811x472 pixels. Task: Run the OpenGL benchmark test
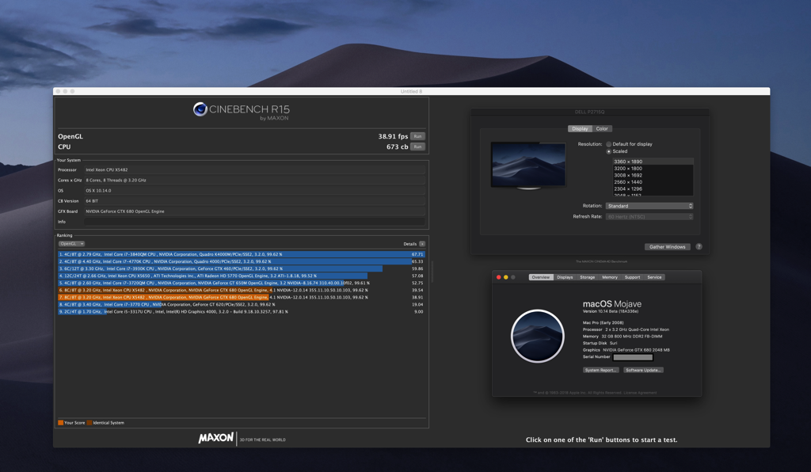(x=417, y=136)
